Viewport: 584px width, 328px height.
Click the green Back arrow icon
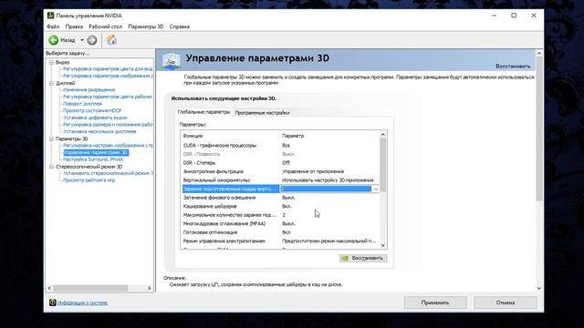pyautogui.click(x=54, y=40)
